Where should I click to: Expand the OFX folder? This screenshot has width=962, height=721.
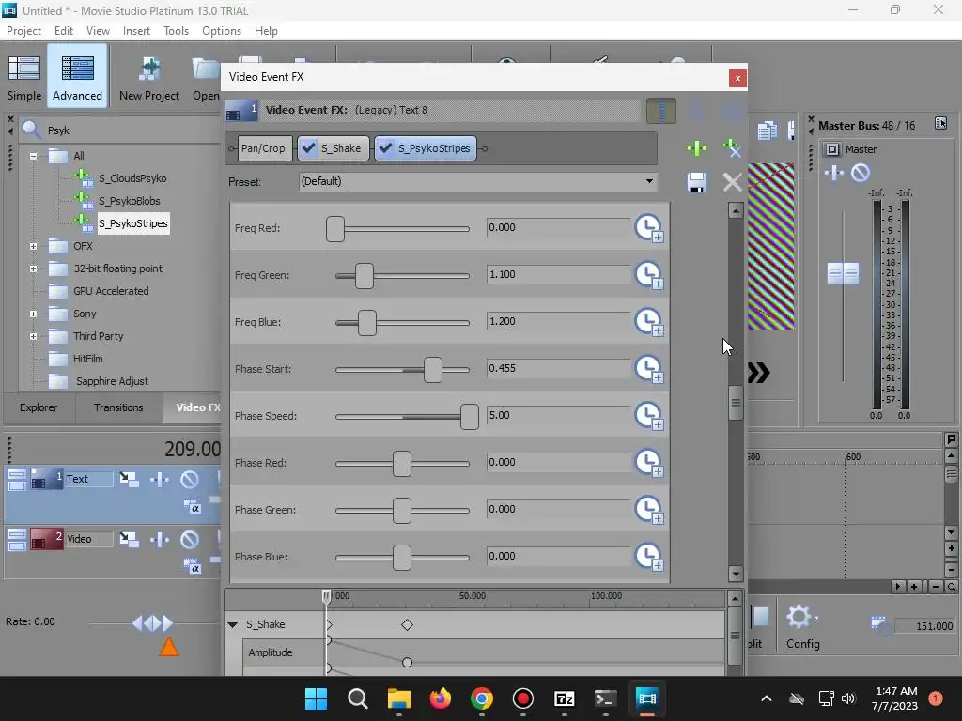point(33,247)
